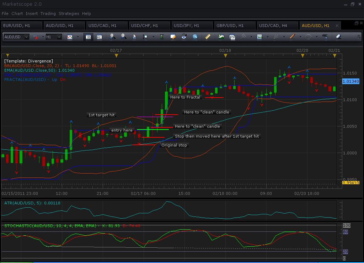Click the STOCHASTIC indicator label
This screenshot has width=364, height=263.
pyautogui.click(x=72, y=226)
